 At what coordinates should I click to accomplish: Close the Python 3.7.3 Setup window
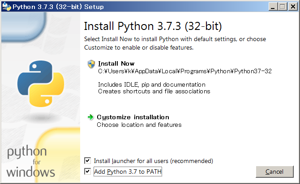pyautogui.click(x=291, y=7)
